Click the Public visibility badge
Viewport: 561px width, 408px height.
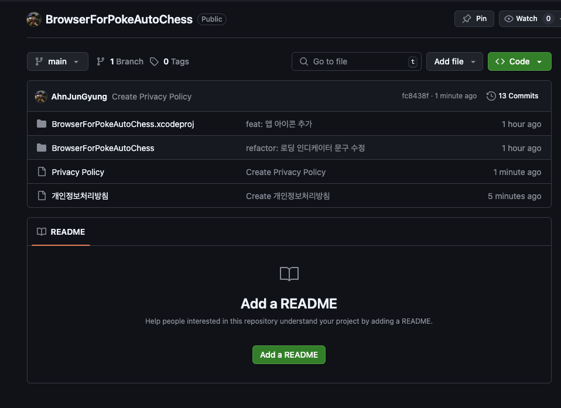click(x=212, y=19)
